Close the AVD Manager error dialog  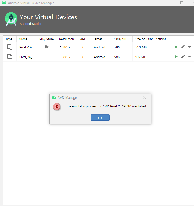[144, 97]
